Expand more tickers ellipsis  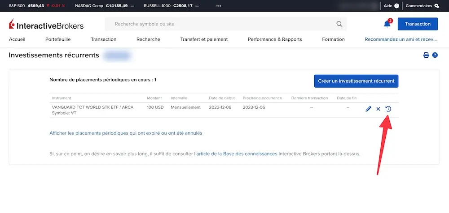point(219,6)
